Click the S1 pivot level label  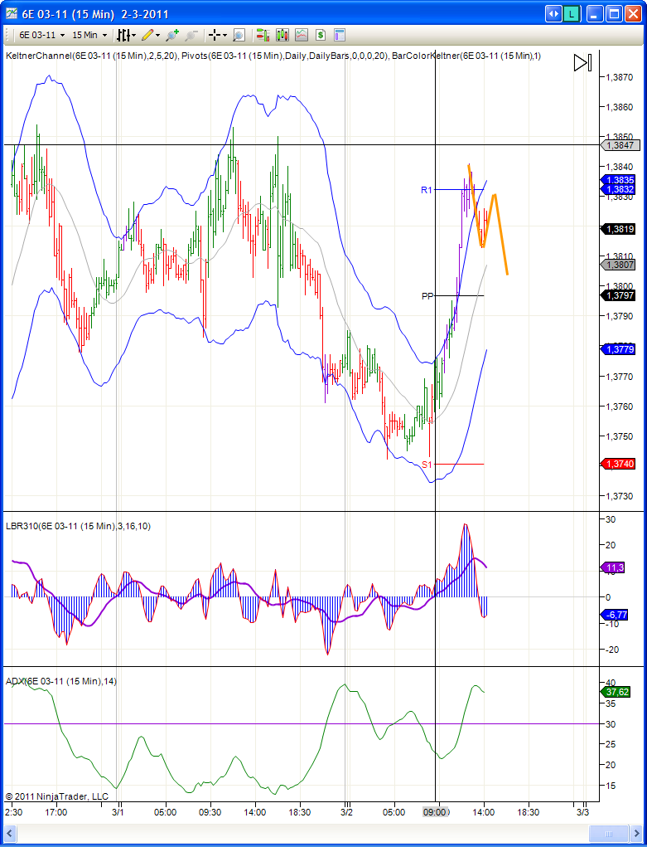click(427, 464)
